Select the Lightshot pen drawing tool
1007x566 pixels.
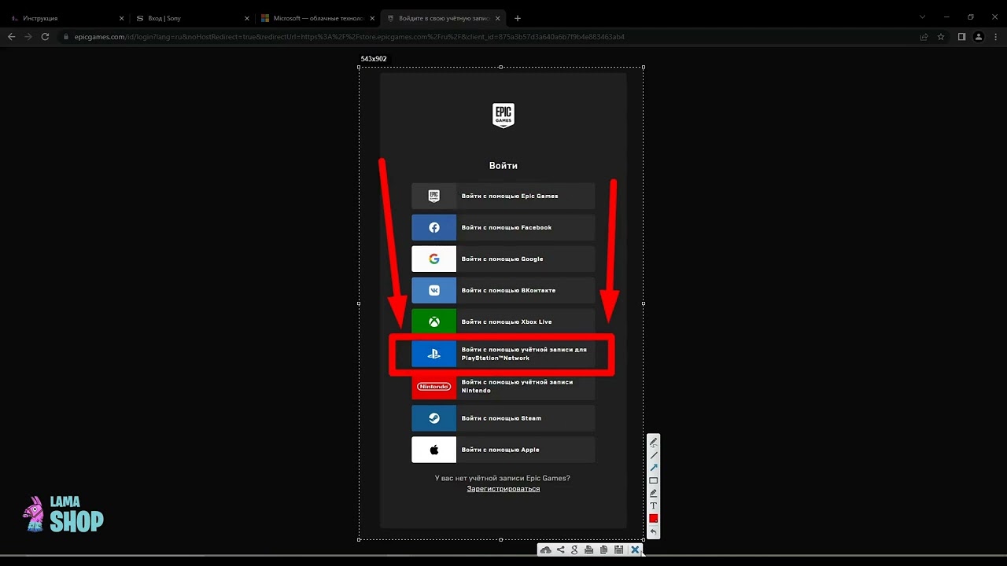pyautogui.click(x=653, y=442)
